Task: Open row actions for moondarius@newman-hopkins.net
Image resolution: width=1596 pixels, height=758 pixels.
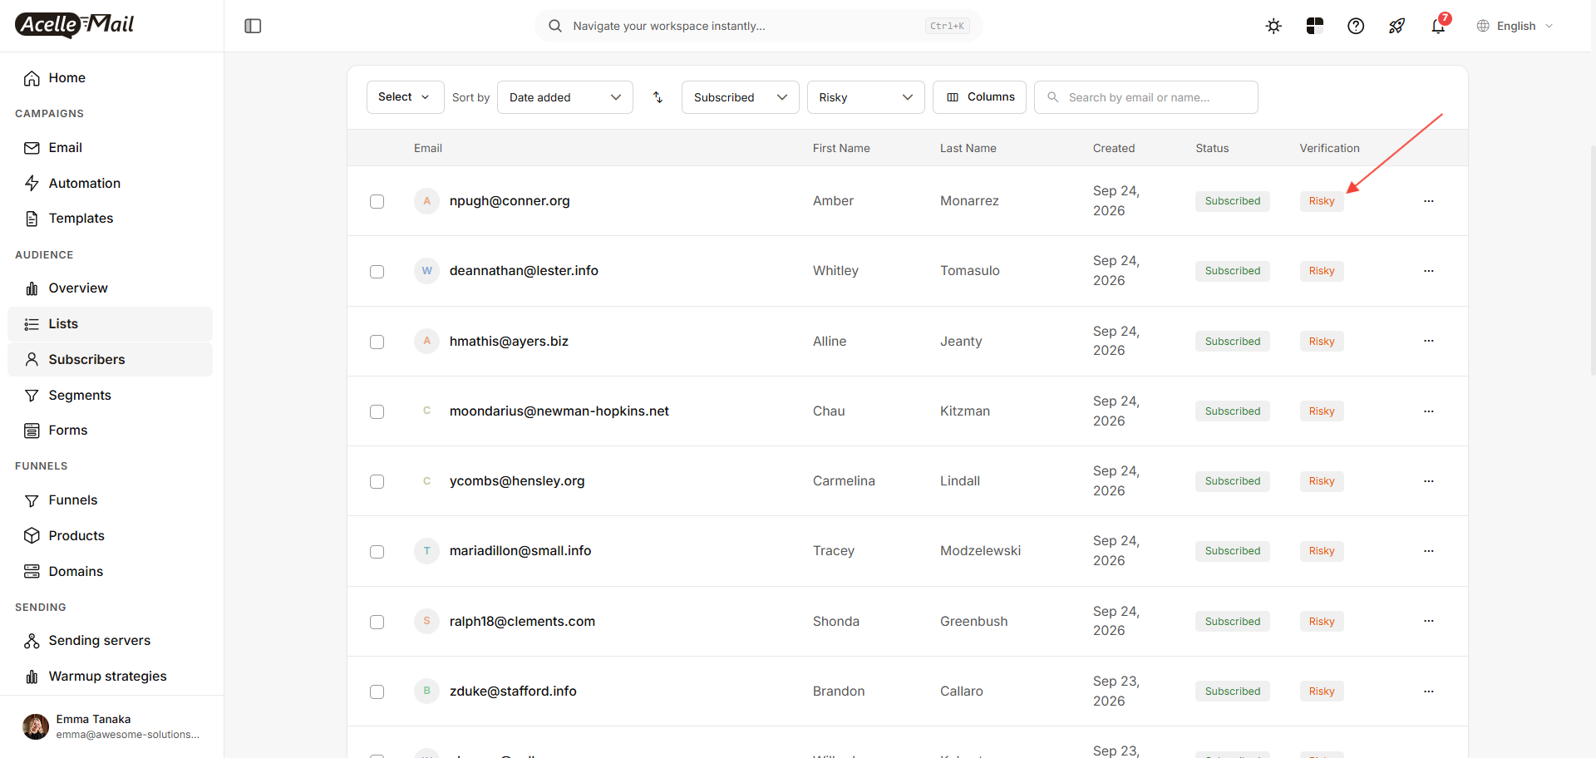Action: [x=1428, y=411]
